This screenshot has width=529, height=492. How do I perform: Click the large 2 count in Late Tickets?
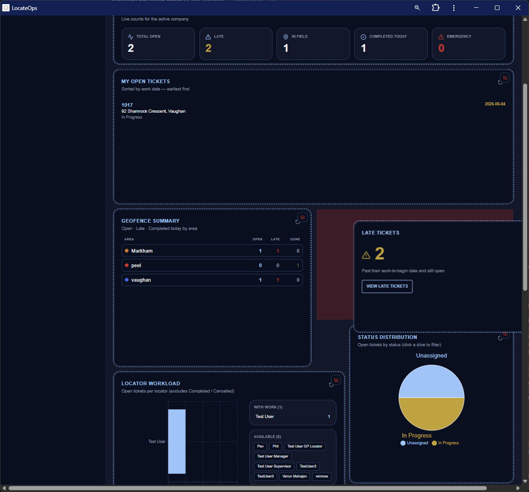coord(380,253)
